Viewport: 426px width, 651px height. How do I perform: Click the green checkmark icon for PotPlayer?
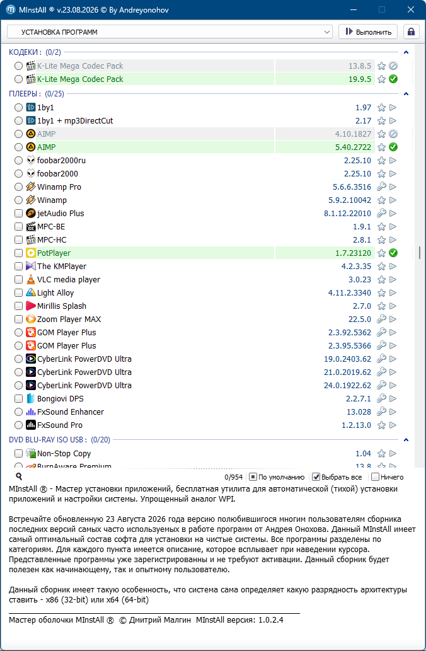click(393, 253)
